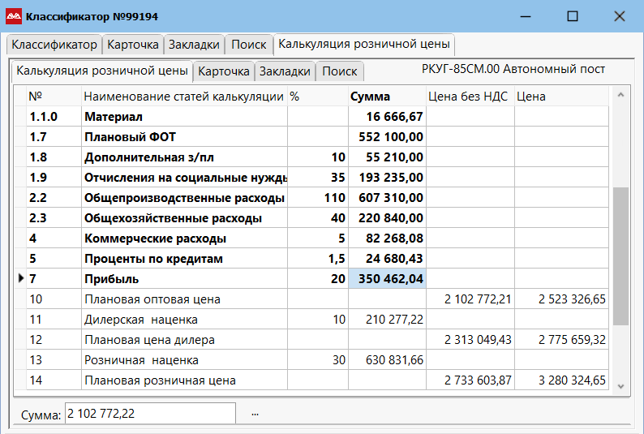Click the Цена без НДС column header
Screen dimensions: 644x434
(x=468, y=97)
